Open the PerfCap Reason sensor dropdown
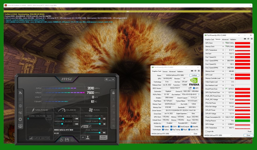Viewport: 257px width, 150px height. pos(223,121)
